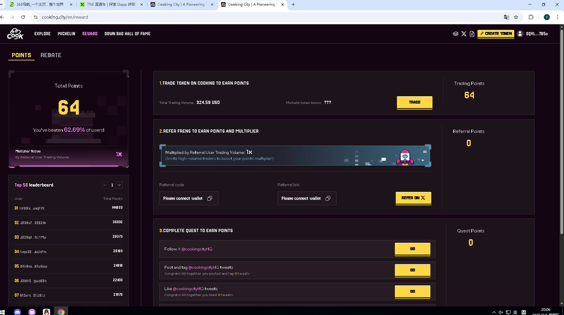Click the 324.59 USD trading volume value
Viewport: 564px width, 315px height.
pyautogui.click(x=208, y=102)
